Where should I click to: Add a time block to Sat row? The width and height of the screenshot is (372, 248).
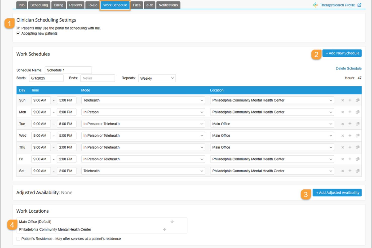(350, 171)
